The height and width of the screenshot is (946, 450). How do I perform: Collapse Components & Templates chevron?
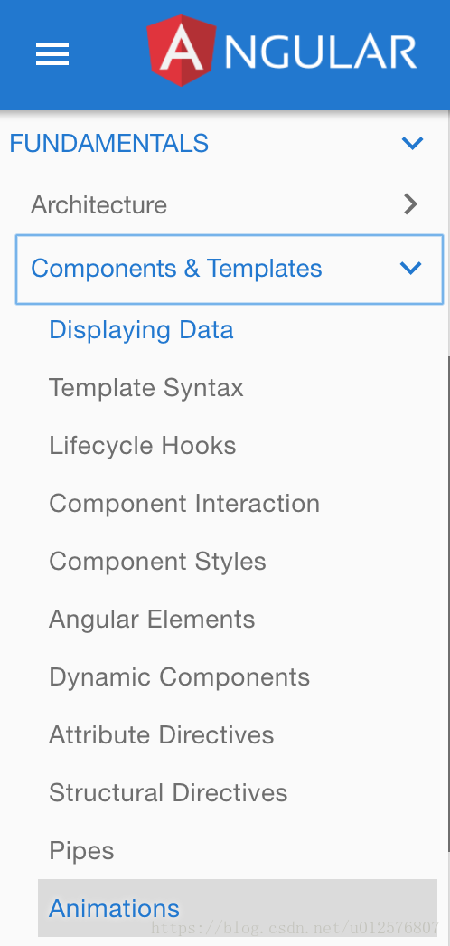tap(411, 268)
